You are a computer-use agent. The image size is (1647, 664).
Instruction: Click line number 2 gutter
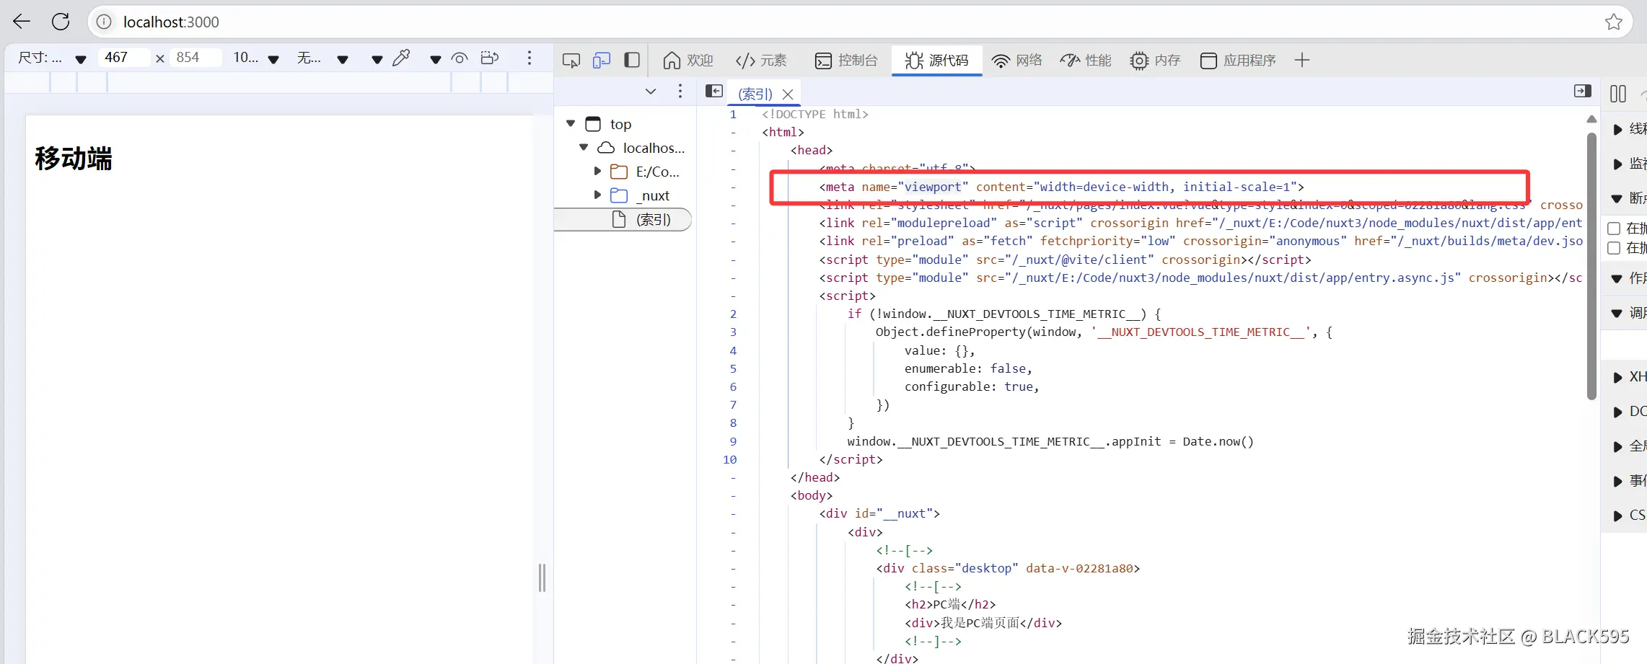(x=733, y=314)
